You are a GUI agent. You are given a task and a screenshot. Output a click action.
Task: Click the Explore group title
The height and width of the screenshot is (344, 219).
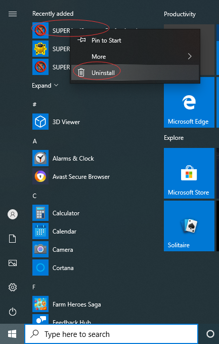coord(173,138)
